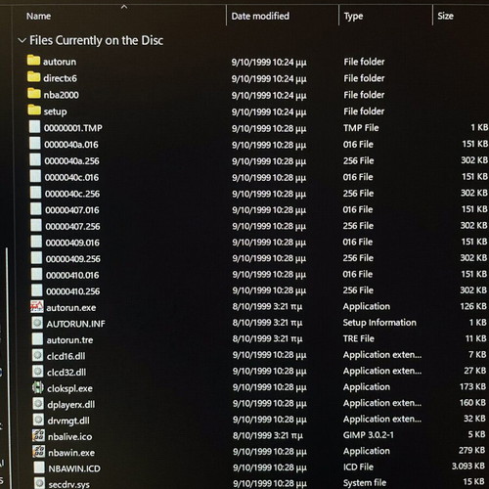Select the 00000001.TMP file name

73,128
